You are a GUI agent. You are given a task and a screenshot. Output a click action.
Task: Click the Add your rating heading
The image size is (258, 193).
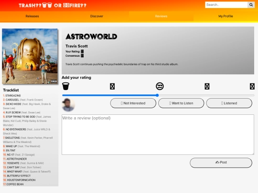(x=76, y=78)
